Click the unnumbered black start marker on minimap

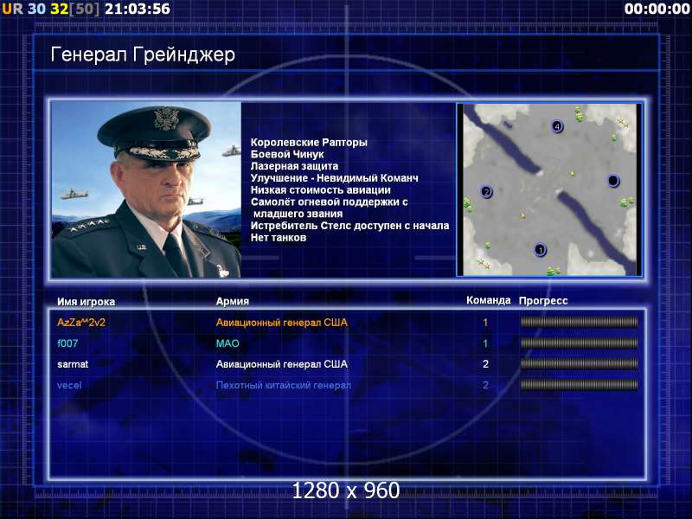(x=613, y=181)
